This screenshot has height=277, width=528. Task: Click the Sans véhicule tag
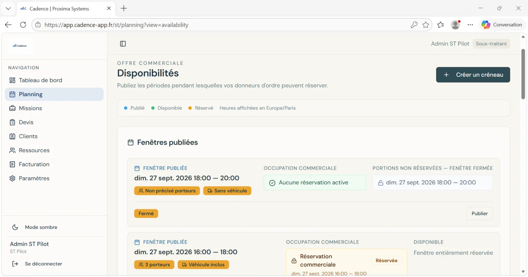pos(227,191)
